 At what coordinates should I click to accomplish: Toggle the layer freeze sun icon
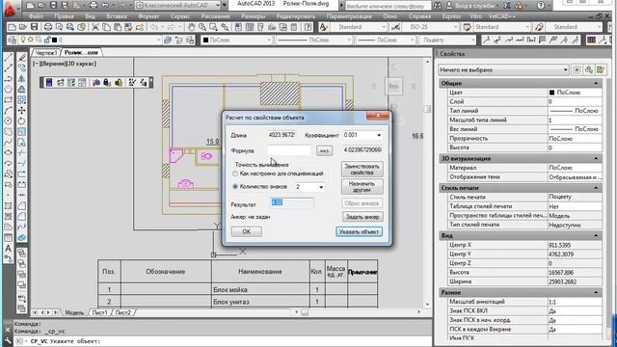click(30, 40)
